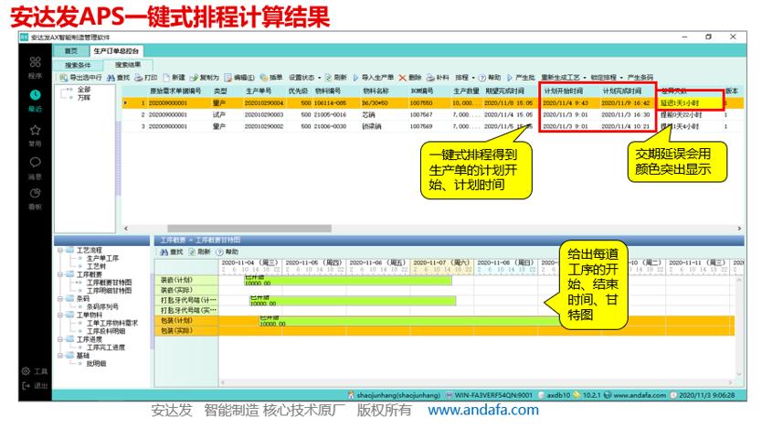Click the red 删除 delete icon

coord(402,78)
